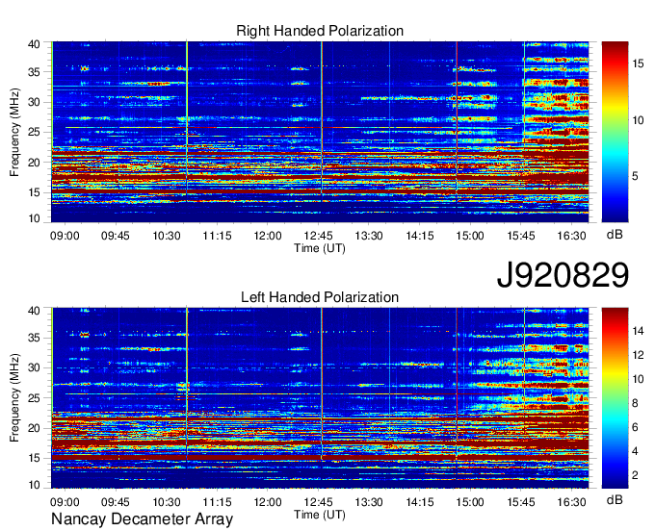Click the 09:00 tick on Left Handed time axis
Image resolution: width=655 pixels, height=531 pixels.
pyautogui.click(x=65, y=502)
